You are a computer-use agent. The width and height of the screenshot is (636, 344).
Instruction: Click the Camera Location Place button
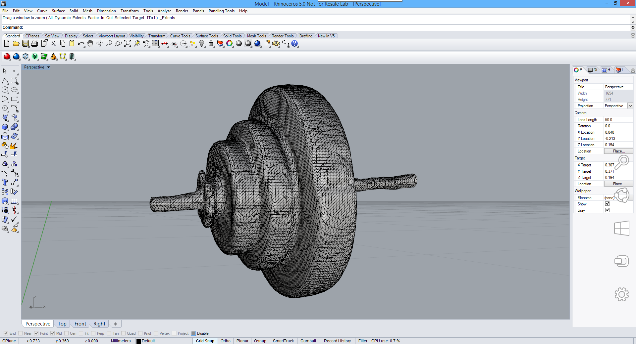(x=618, y=151)
